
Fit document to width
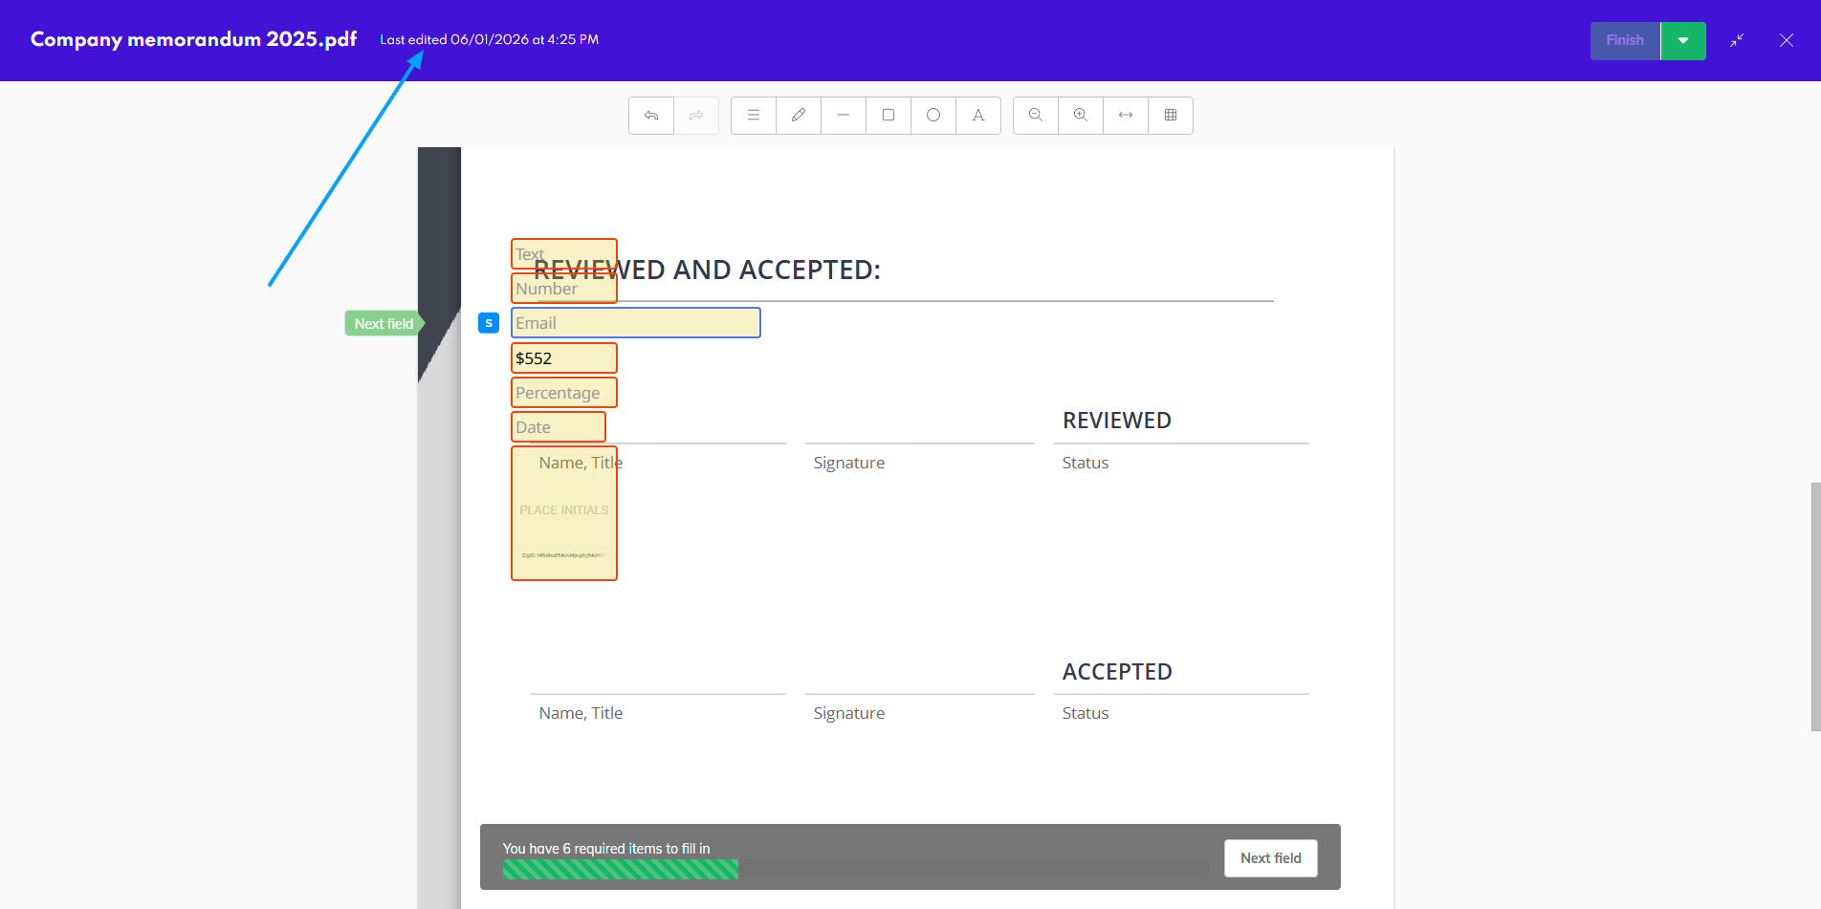click(x=1126, y=116)
